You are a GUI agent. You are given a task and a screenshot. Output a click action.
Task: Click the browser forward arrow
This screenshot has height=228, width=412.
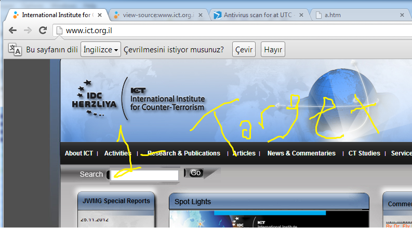point(28,30)
